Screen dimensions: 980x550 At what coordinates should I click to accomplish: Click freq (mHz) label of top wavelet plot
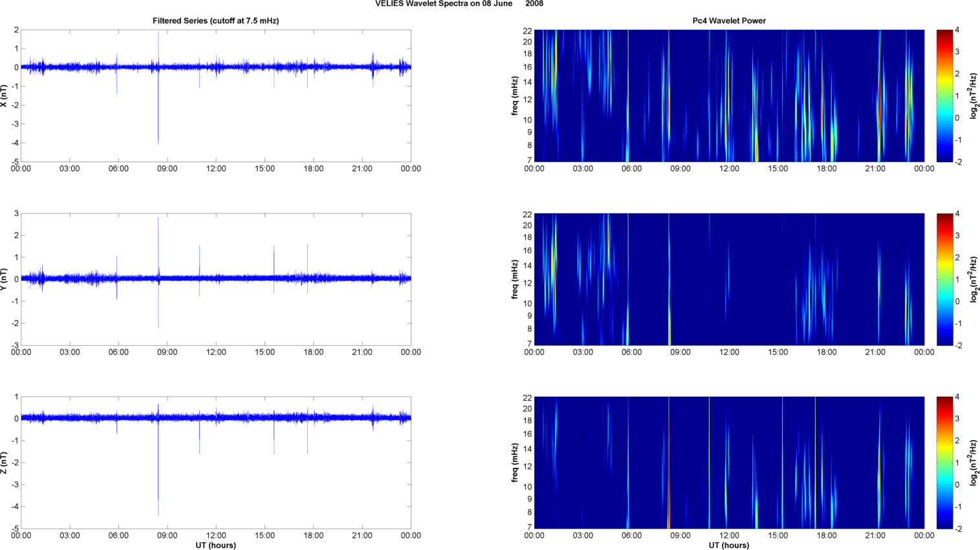coord(515,96)
